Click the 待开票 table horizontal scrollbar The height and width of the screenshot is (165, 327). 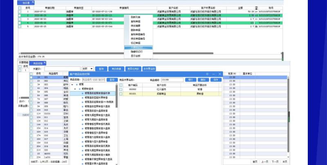pos(117,54)
